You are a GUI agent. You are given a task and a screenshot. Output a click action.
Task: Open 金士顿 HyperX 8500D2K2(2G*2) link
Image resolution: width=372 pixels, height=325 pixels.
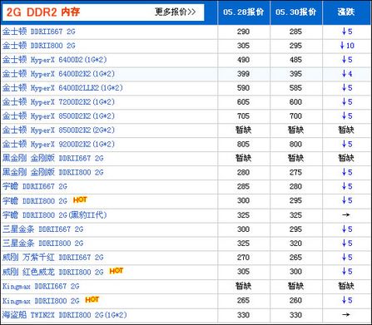click(58, 130)
